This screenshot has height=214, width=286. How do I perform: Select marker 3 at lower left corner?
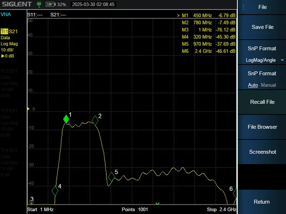tap(32, 199)
